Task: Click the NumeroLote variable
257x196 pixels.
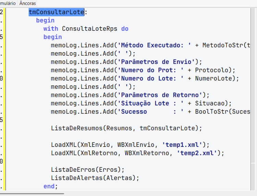Action: click(x=213, y=79)
